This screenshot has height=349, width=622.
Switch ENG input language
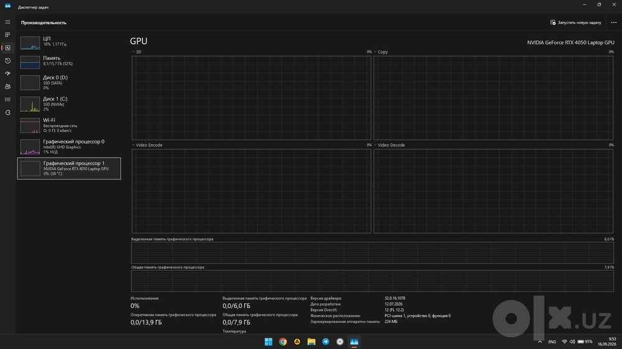point(552,342)
